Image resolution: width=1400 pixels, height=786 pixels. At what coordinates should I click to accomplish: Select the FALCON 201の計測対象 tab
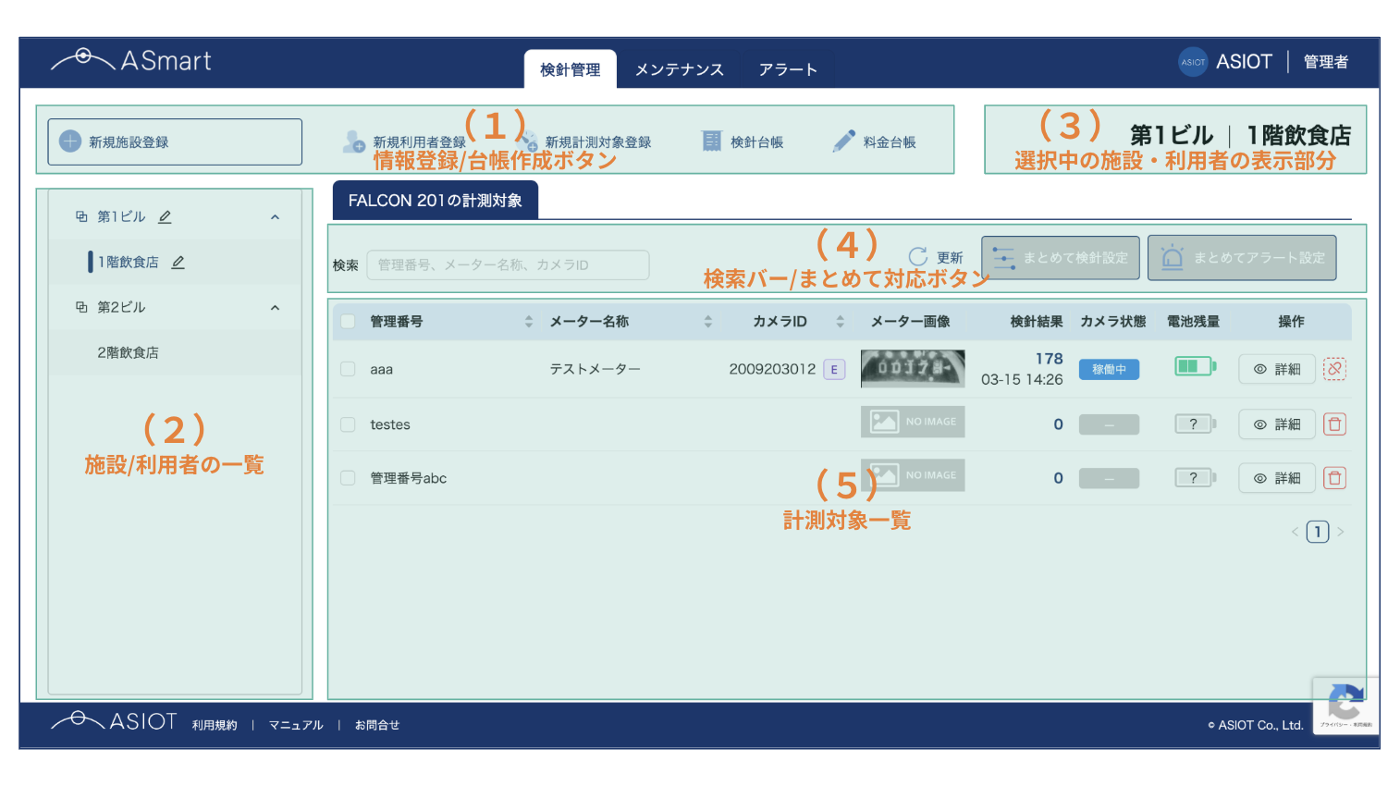point(435,200)
